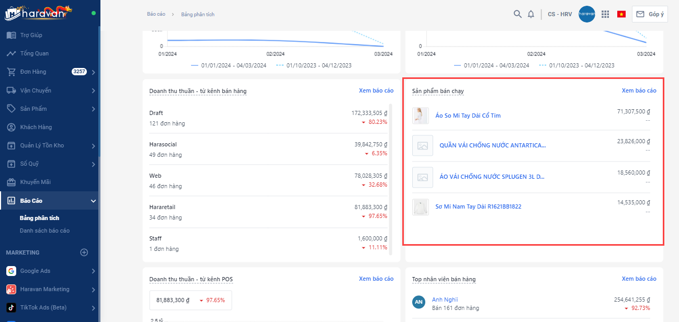The height and width of the screenshot is (322, 679).
Task: Open product Áo Sơ Mi Tay Dài Cổ Tim
Action: point(468,116)
